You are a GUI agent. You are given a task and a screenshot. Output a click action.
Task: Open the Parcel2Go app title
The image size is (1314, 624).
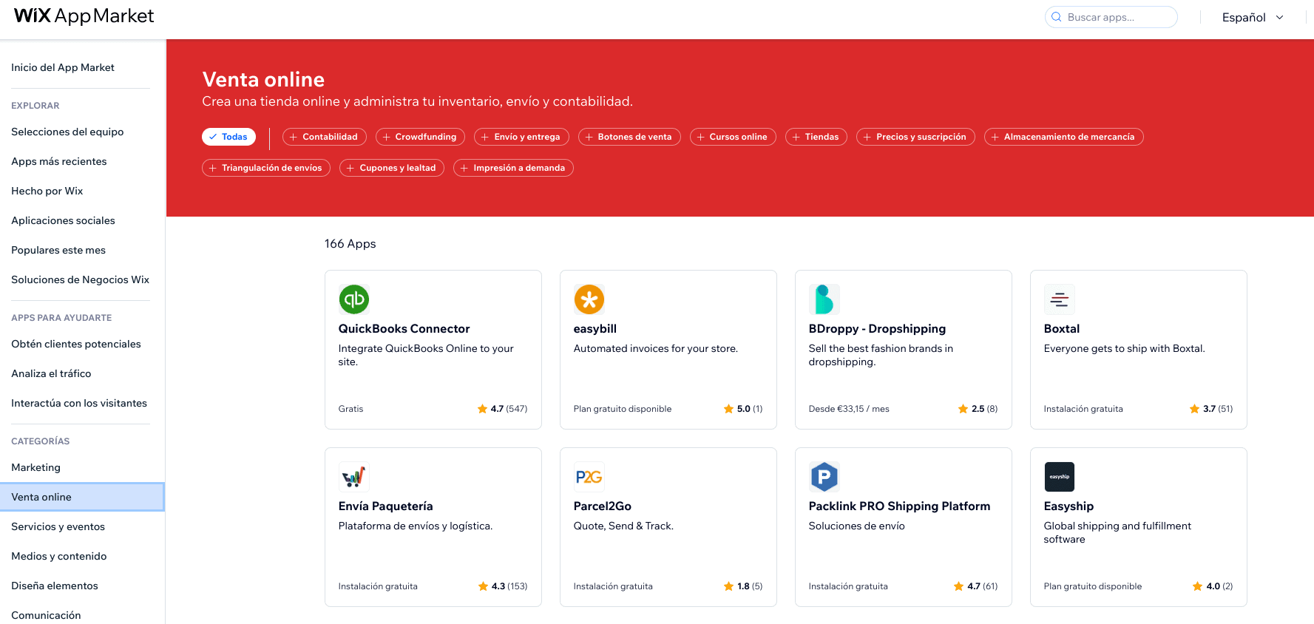tap(603, 506)
